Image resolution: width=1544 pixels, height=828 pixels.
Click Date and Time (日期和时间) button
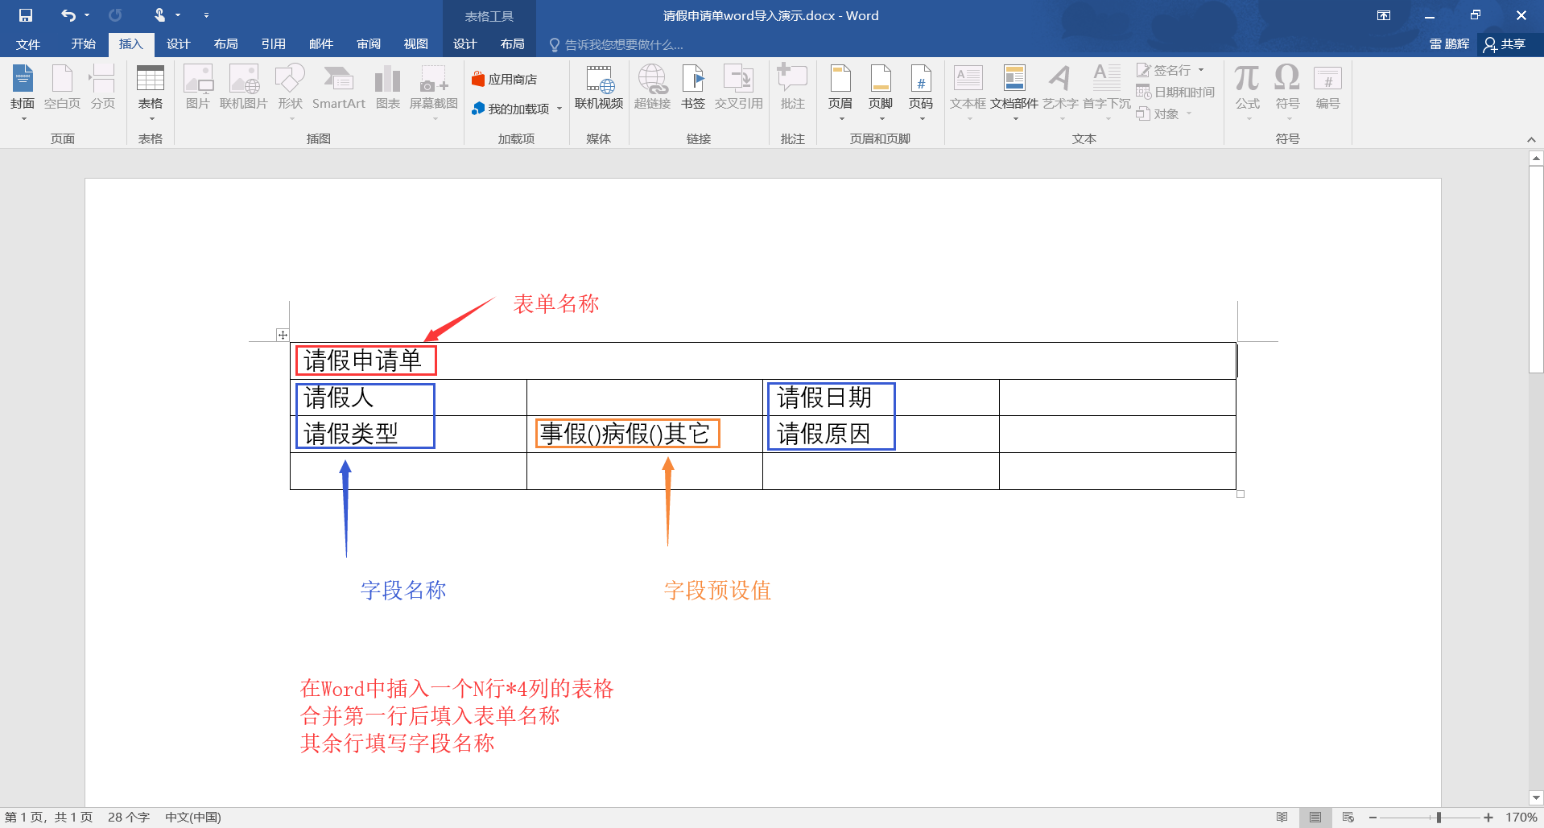[x=1175, y=92]
